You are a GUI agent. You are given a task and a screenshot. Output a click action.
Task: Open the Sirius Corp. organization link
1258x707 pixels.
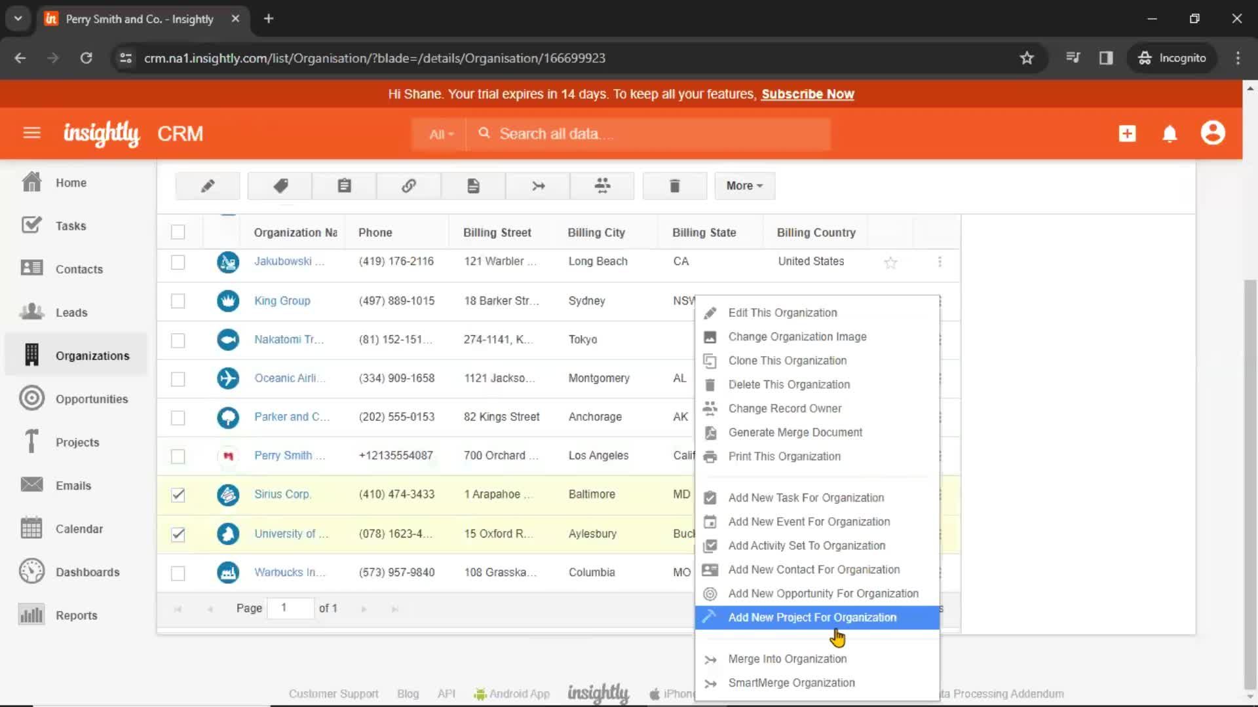click(x=282, y=494)
